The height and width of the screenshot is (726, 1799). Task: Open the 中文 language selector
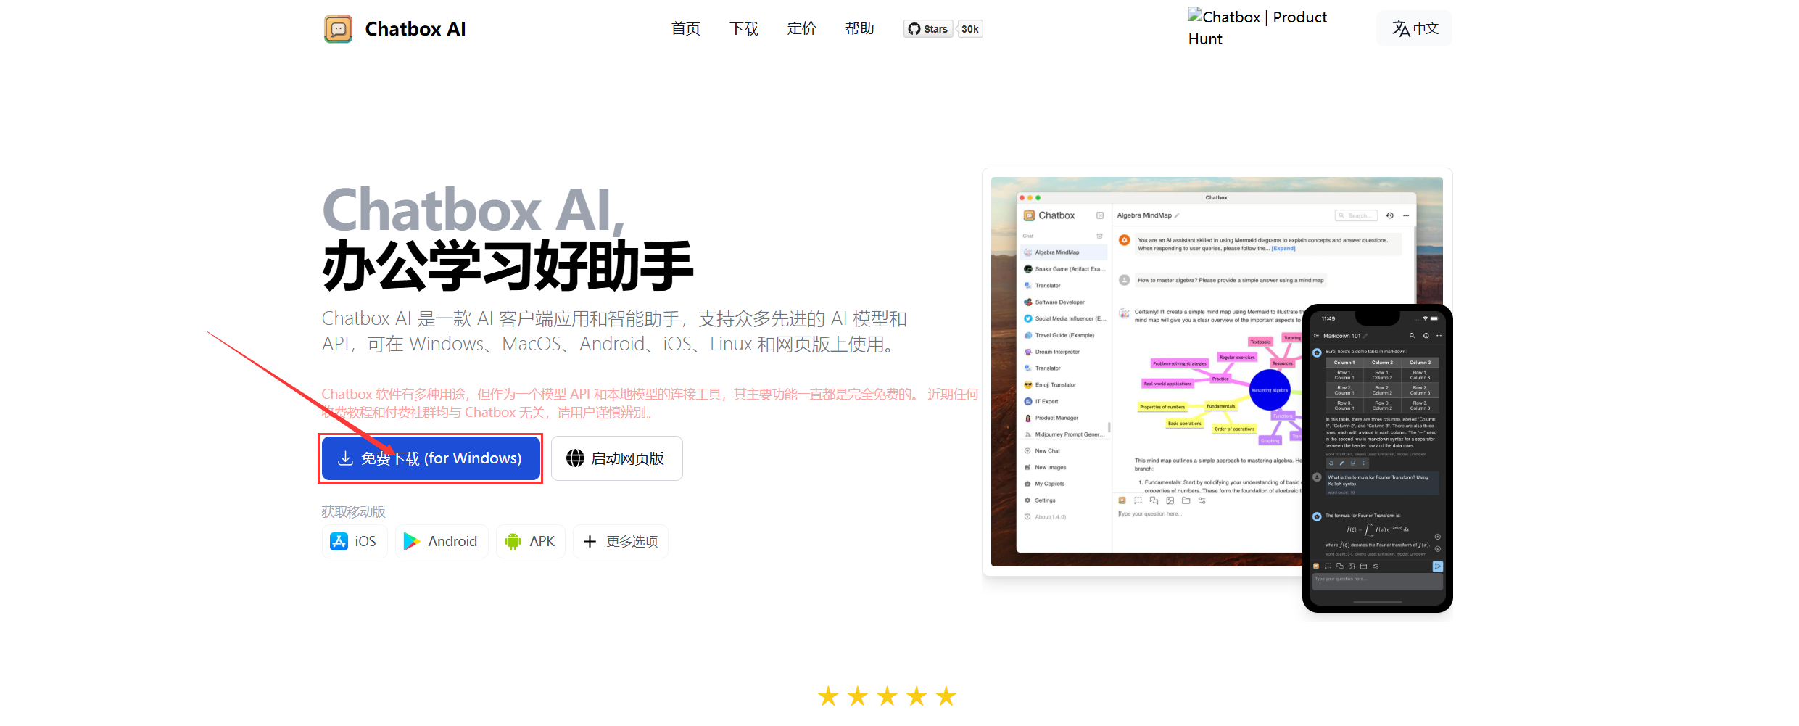click(1414, 28)
